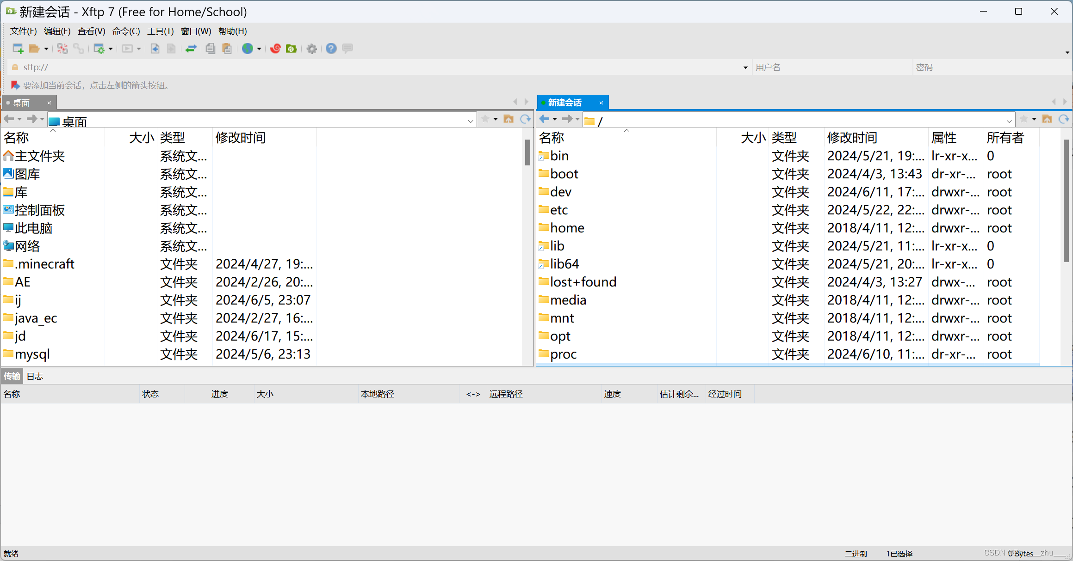Open the settings gear on the toolbar

pos(311,49)
